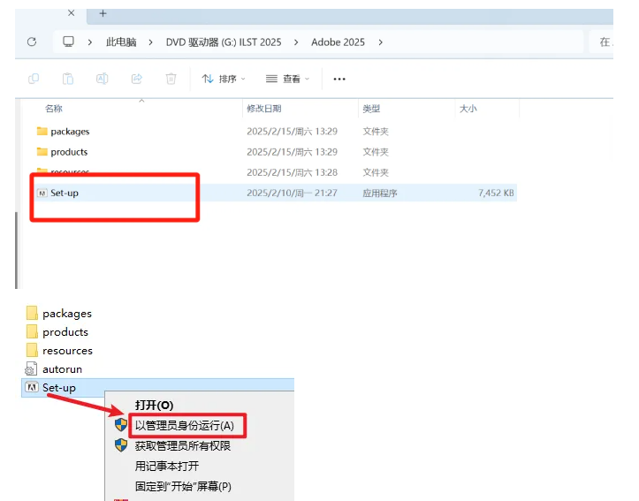Sort by 大小 column header
Image resolution: width=639 pixels, height=501 pixels.
coord(468,109)
